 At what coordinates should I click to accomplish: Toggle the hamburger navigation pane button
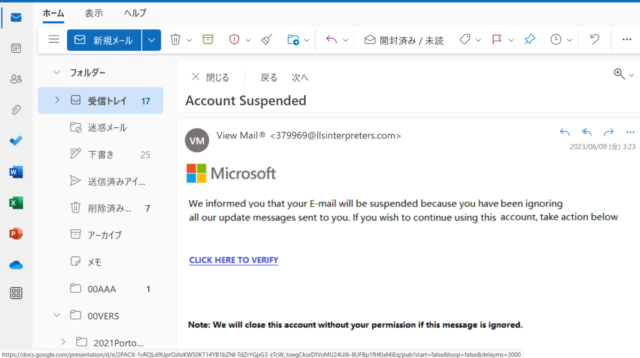click(x=54, y=39)
